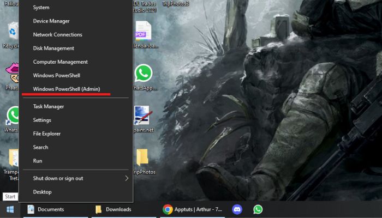Image resolution: width=382 pixels, height=218 pixels.
Task: Select the WhatsApp desktop shortcut icon
Action: (144, 73)
